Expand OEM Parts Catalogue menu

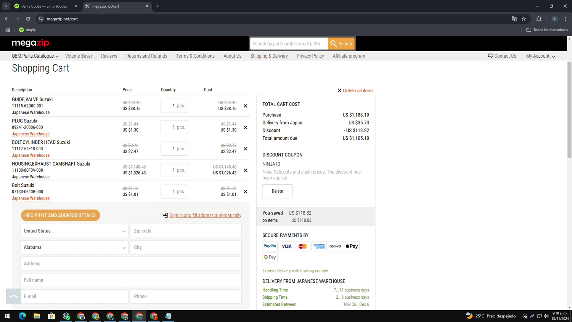[35, 56]
